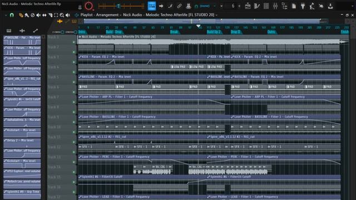The image size is (356, 200).
Task: Show patterns in picker panel
Action: 9,31
